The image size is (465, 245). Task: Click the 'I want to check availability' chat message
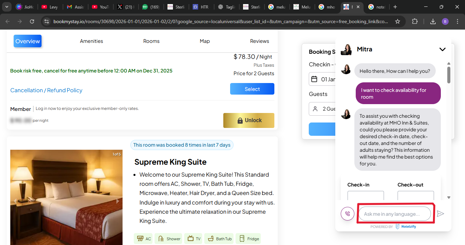[398, 94]
